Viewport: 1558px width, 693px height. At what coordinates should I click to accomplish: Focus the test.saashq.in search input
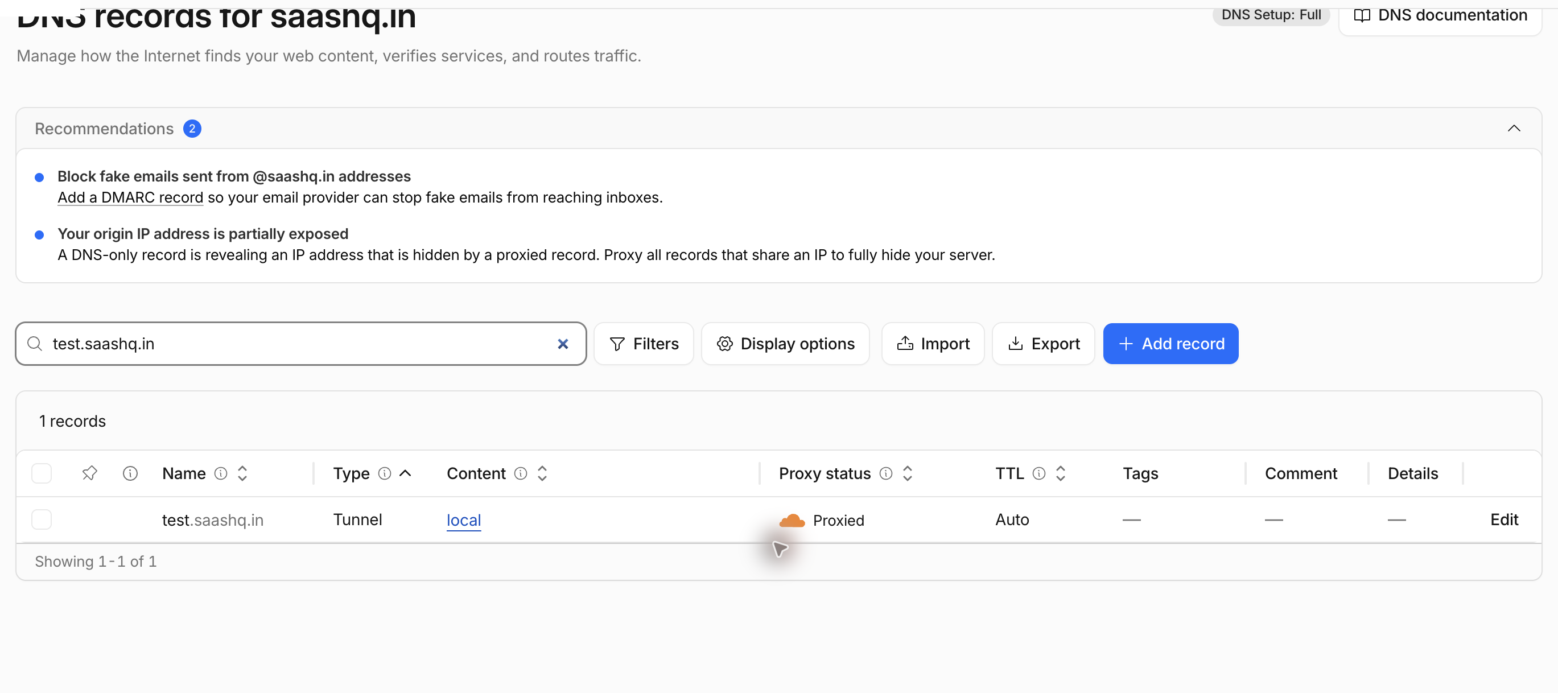point(300,344)
